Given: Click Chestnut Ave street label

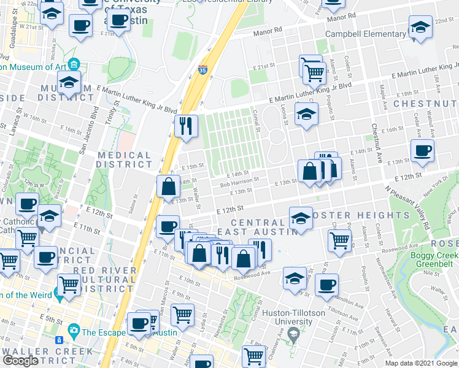Looking at the screenshot, I should [x=377, y=143].
